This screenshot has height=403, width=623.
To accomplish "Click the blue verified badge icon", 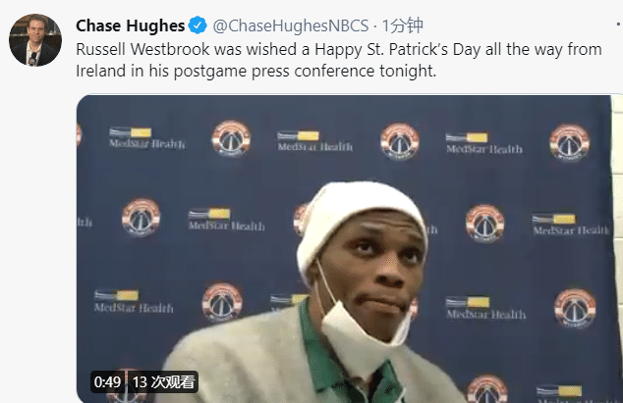I will click(198, 25).
